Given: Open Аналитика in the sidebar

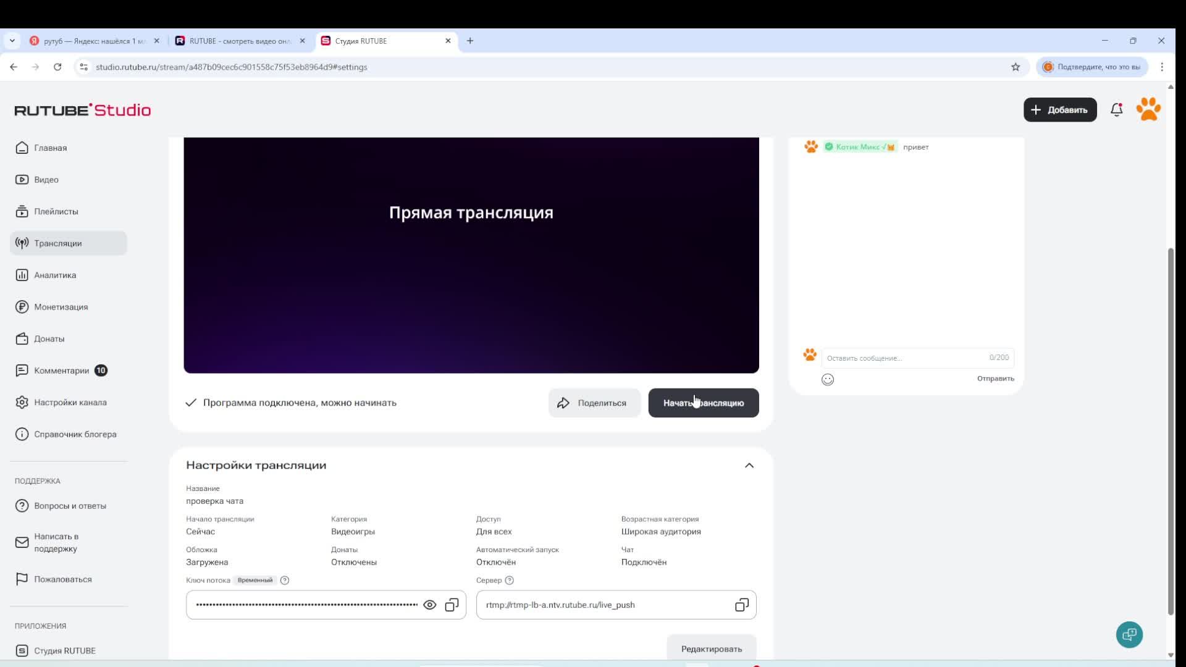Looking at the screenshot, I should tap(55, 275).
